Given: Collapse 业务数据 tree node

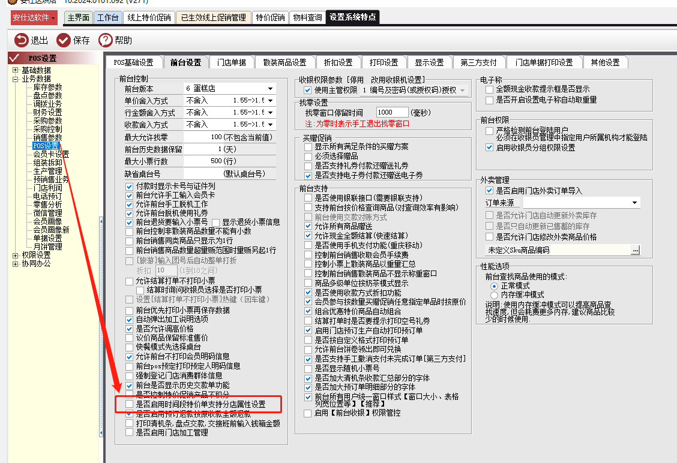Looking at the screenshot, I should point(16,79).
